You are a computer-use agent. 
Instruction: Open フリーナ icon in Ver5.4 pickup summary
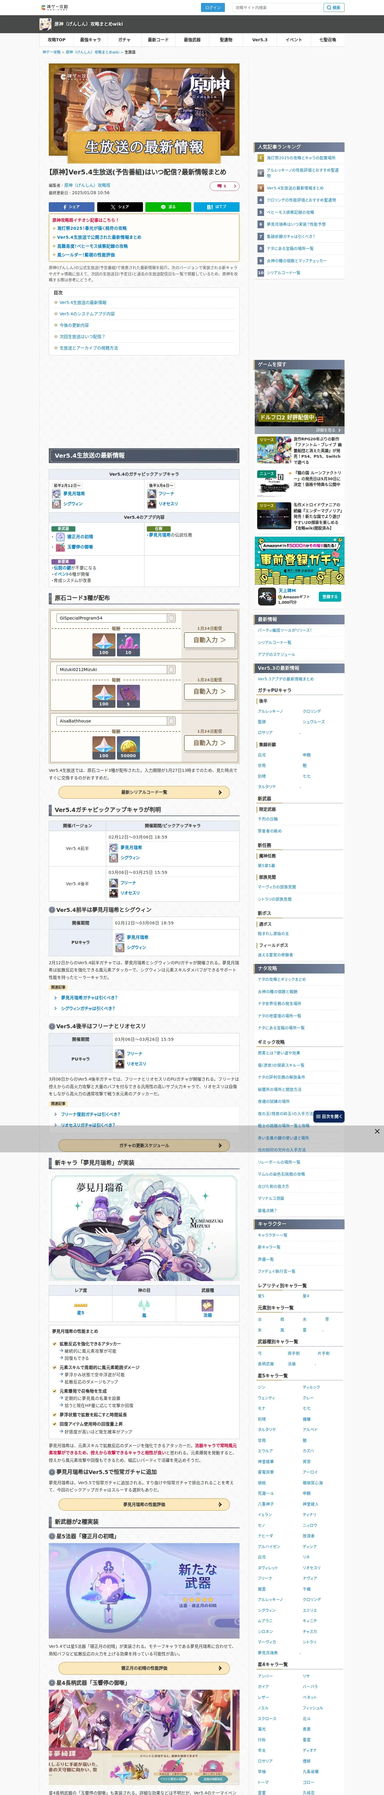point(151,493)
